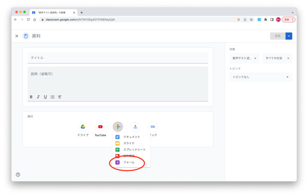Toggle bulleted list formatting
This screenshot has height=196, width=308.
click(53, 97)
